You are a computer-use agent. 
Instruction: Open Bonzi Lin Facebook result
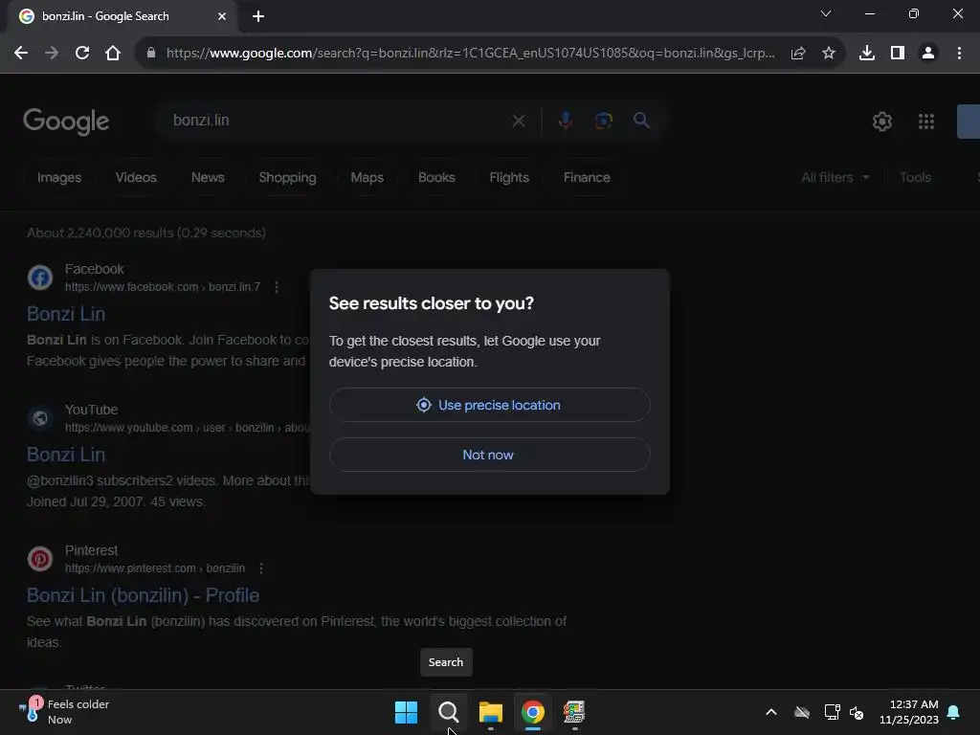pos(66,314)
